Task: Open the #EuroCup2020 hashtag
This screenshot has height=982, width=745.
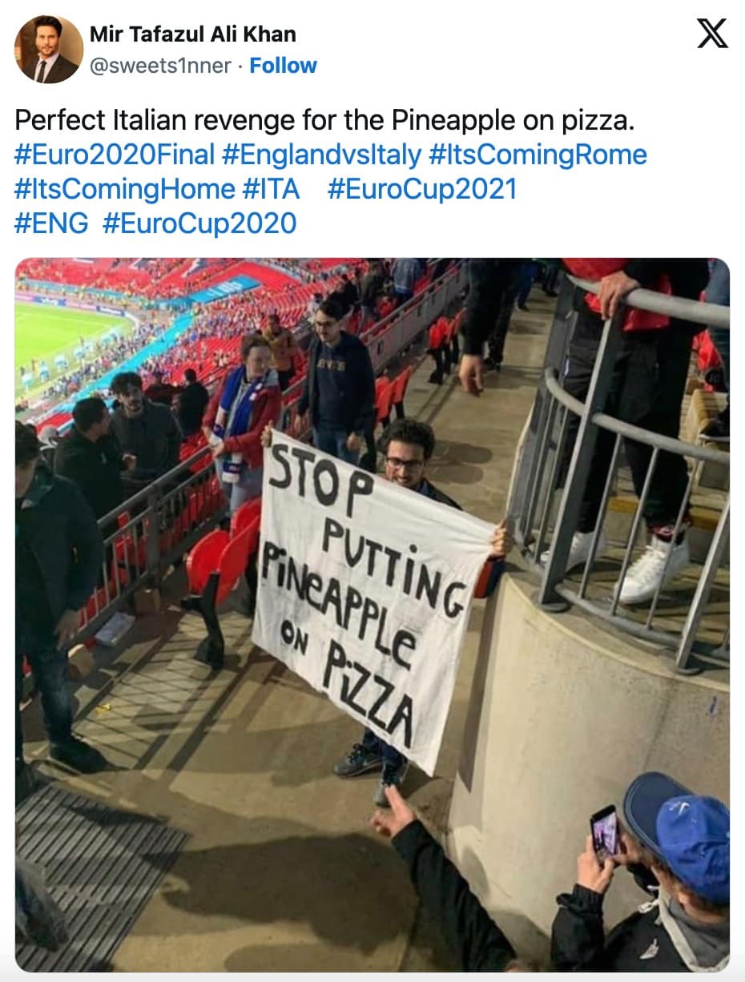Action: pos(199,223)
